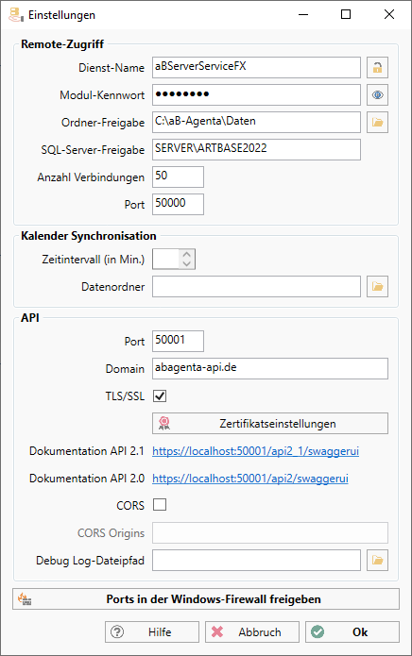
Task: Focus the Modul-Kennwort password field
Action: click(x=256, y=95)
